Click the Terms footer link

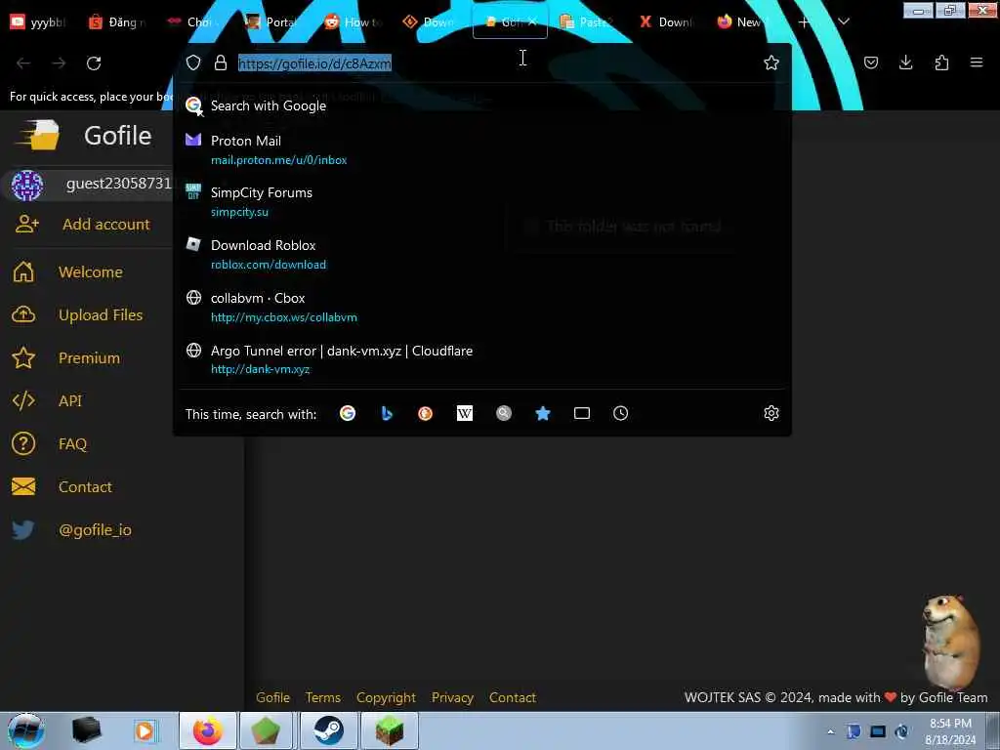322,697
